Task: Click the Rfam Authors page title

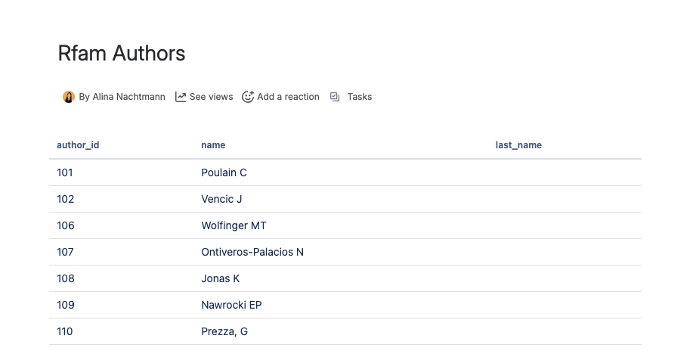Action: tap(122, 54)
